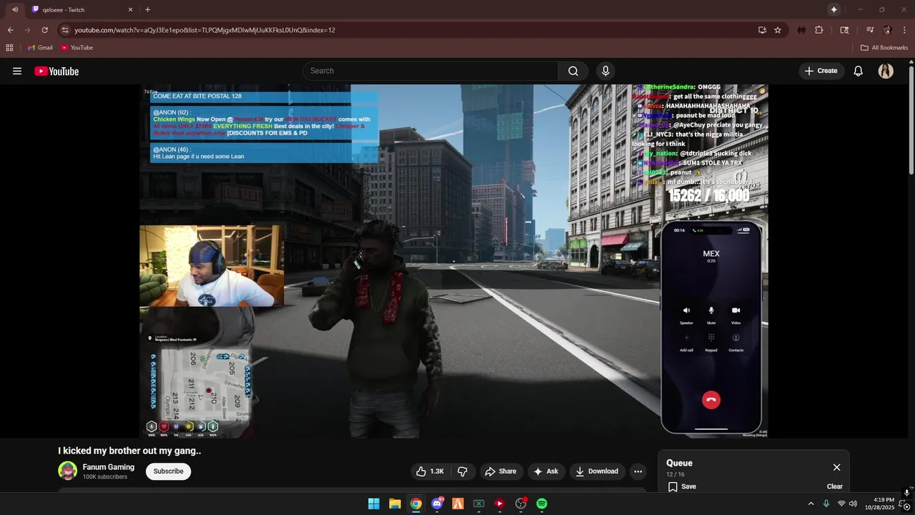Screen dimensions: 915x515
Task: Click the video player to pause
Action: (x=454, y=261)
